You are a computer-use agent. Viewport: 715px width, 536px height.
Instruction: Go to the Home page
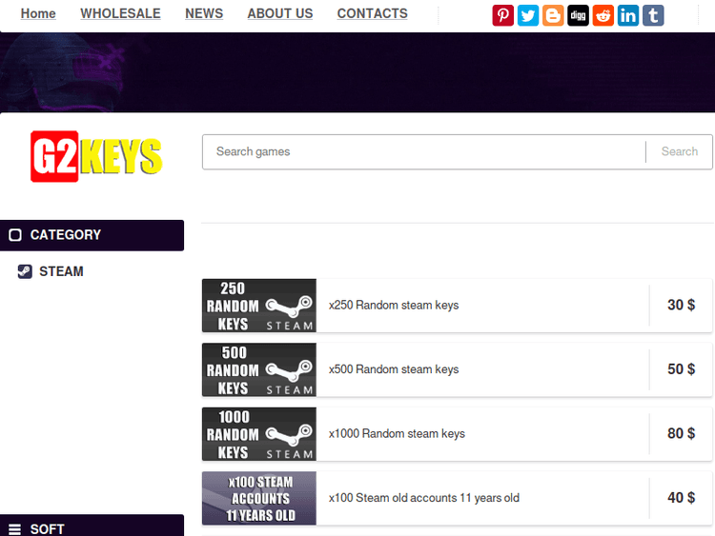point(38,13)
